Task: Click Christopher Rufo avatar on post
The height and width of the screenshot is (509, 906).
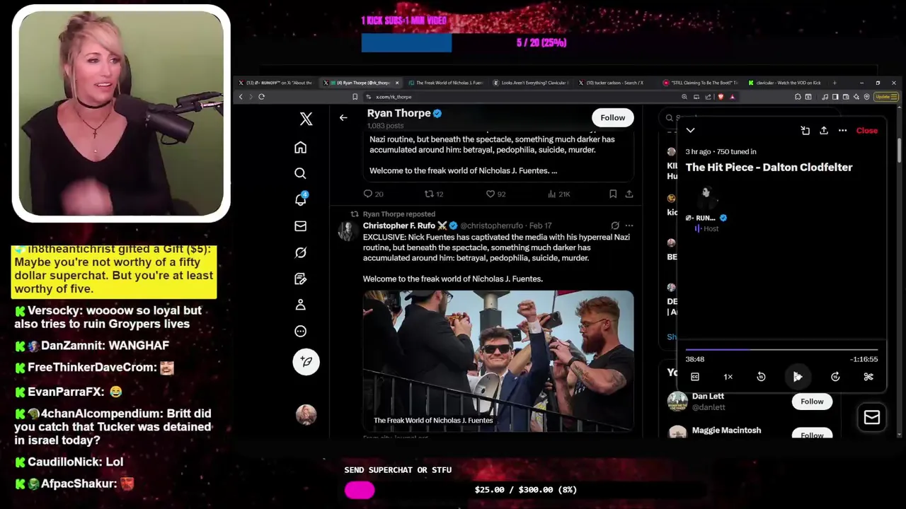Action: [347, 231]
